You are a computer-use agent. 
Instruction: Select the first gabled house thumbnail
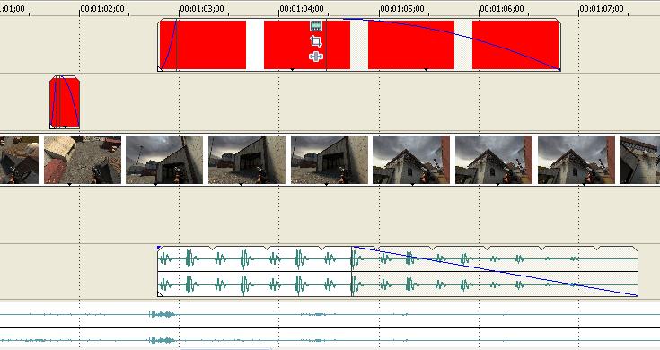(x=411, y=160)
